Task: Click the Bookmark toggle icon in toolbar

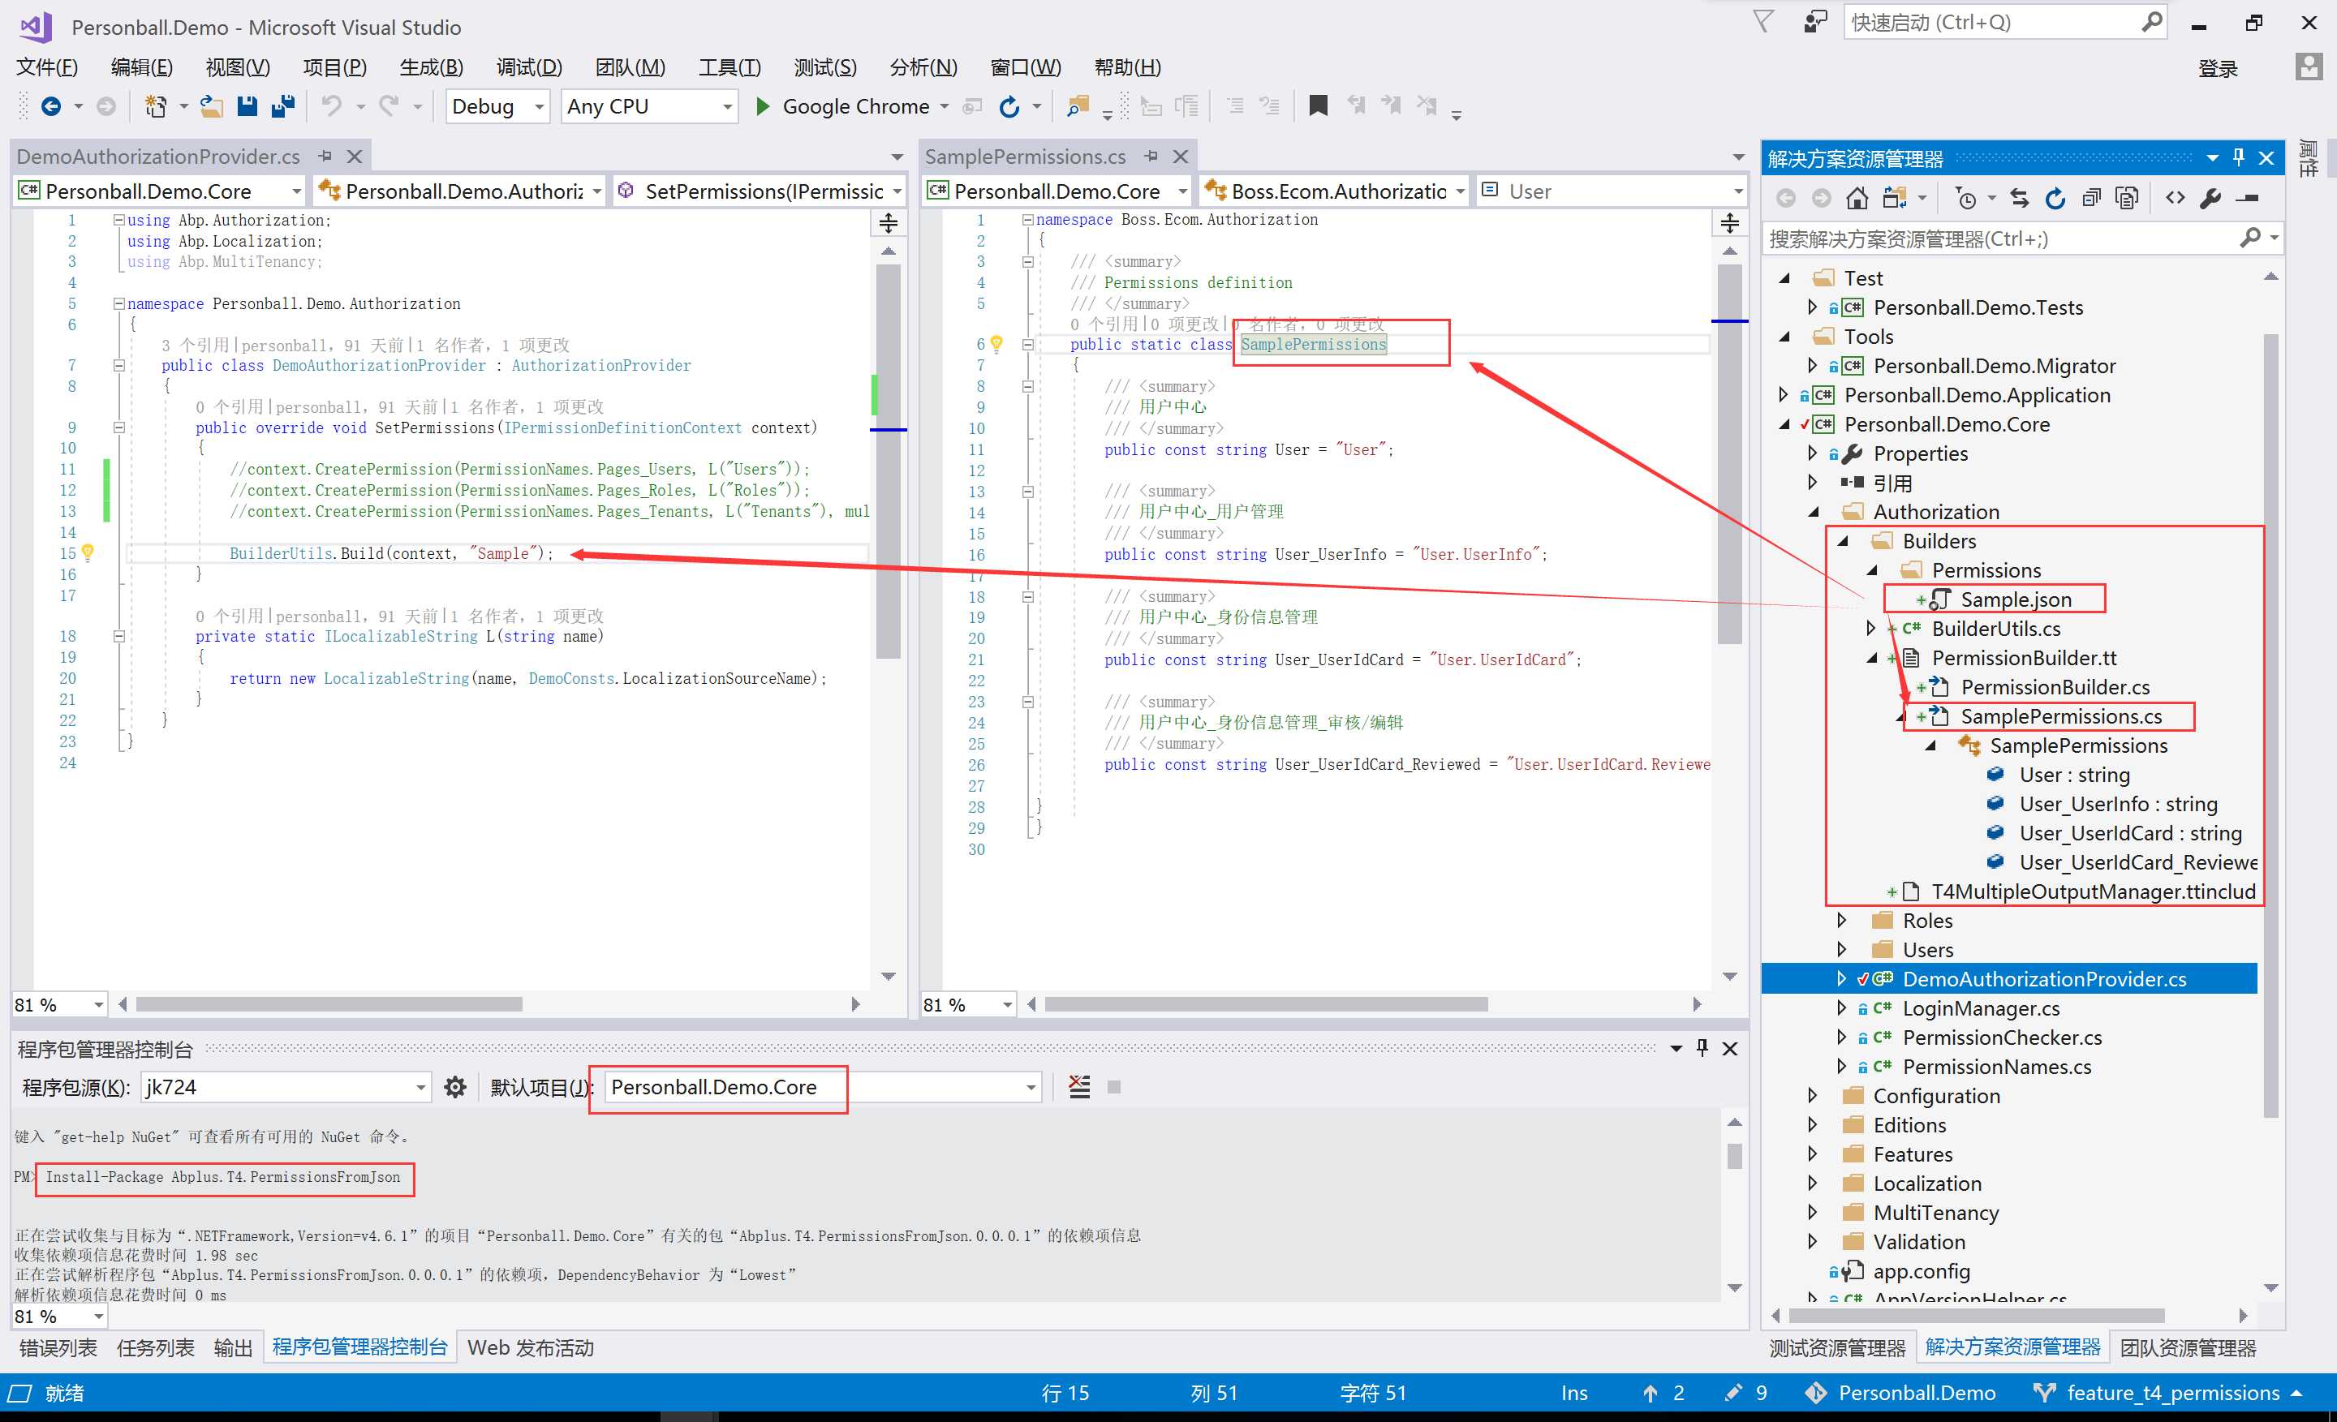Action: (1318, 105)
